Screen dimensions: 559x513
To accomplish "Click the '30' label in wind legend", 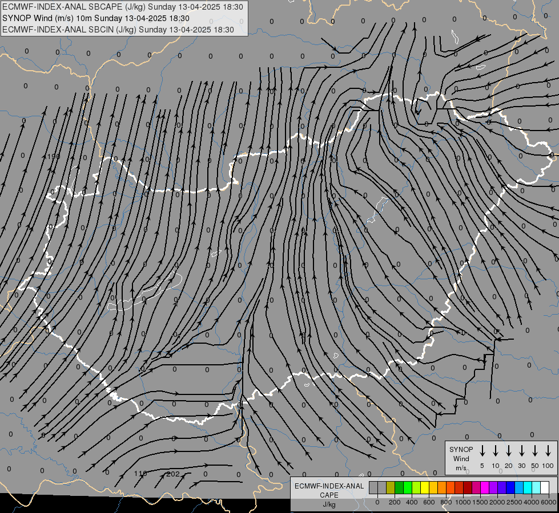I will click(521, 466).
